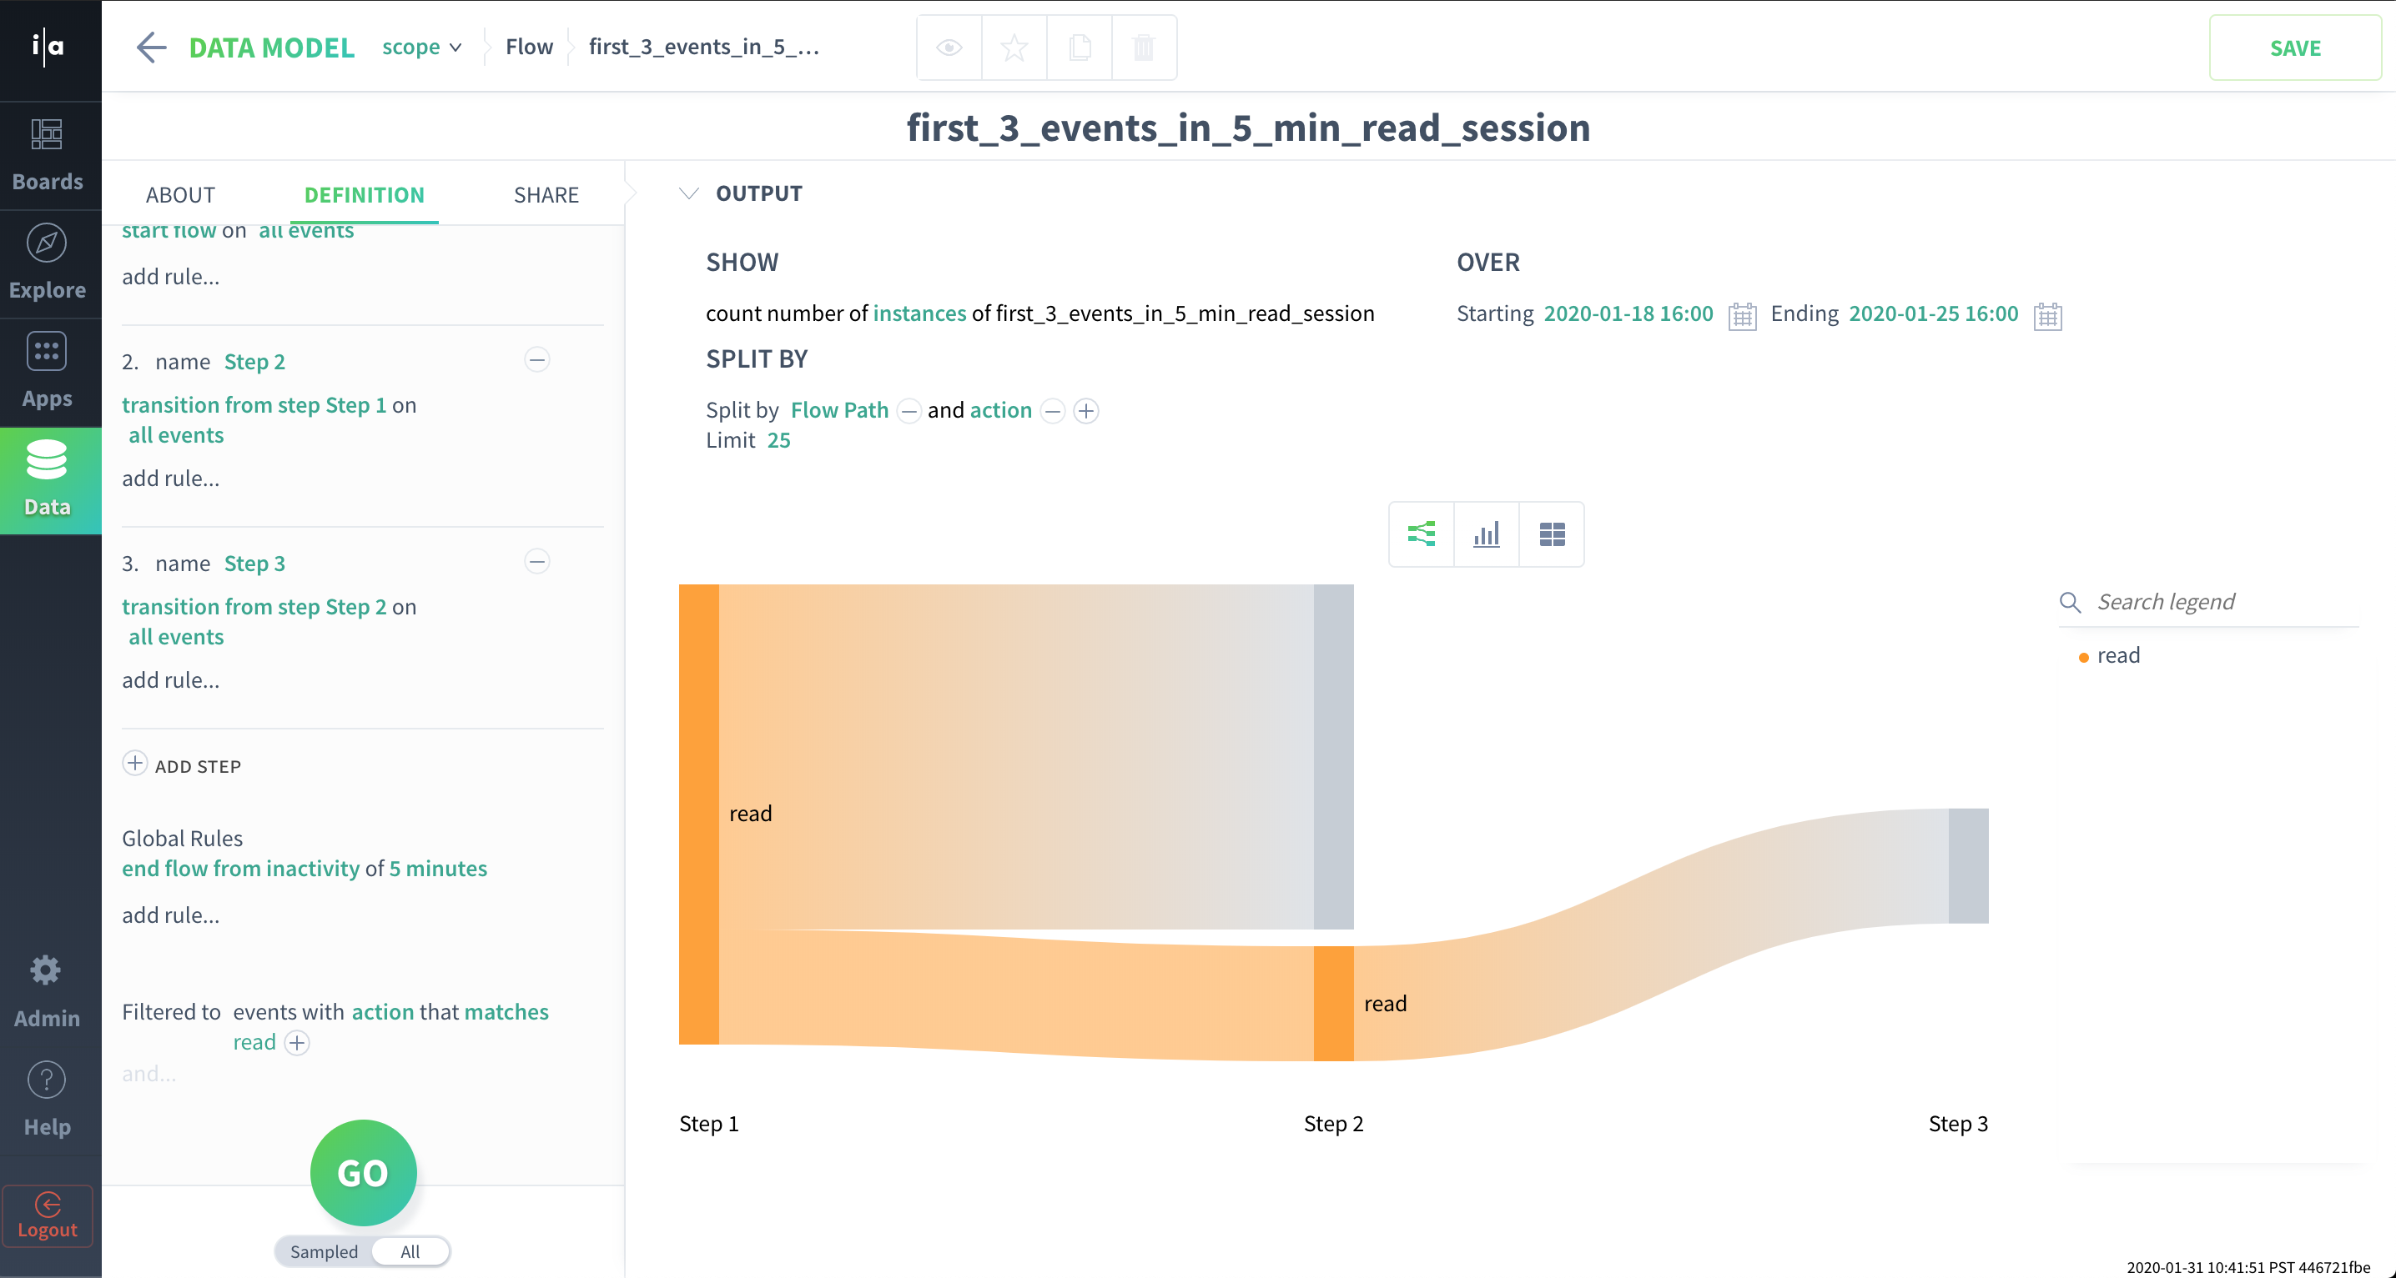This screenshot has width=2396, height=1278.
Task: Select the Data database icon
Action: [47, 460]
